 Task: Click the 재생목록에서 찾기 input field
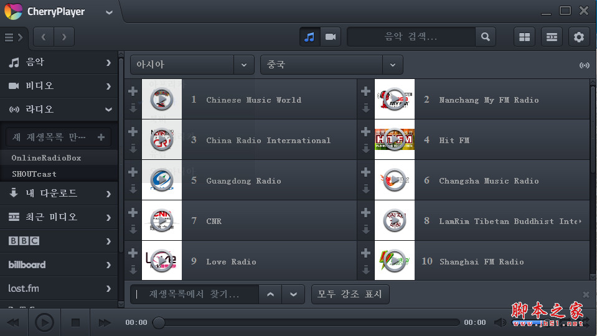click(x=195, y=294)
